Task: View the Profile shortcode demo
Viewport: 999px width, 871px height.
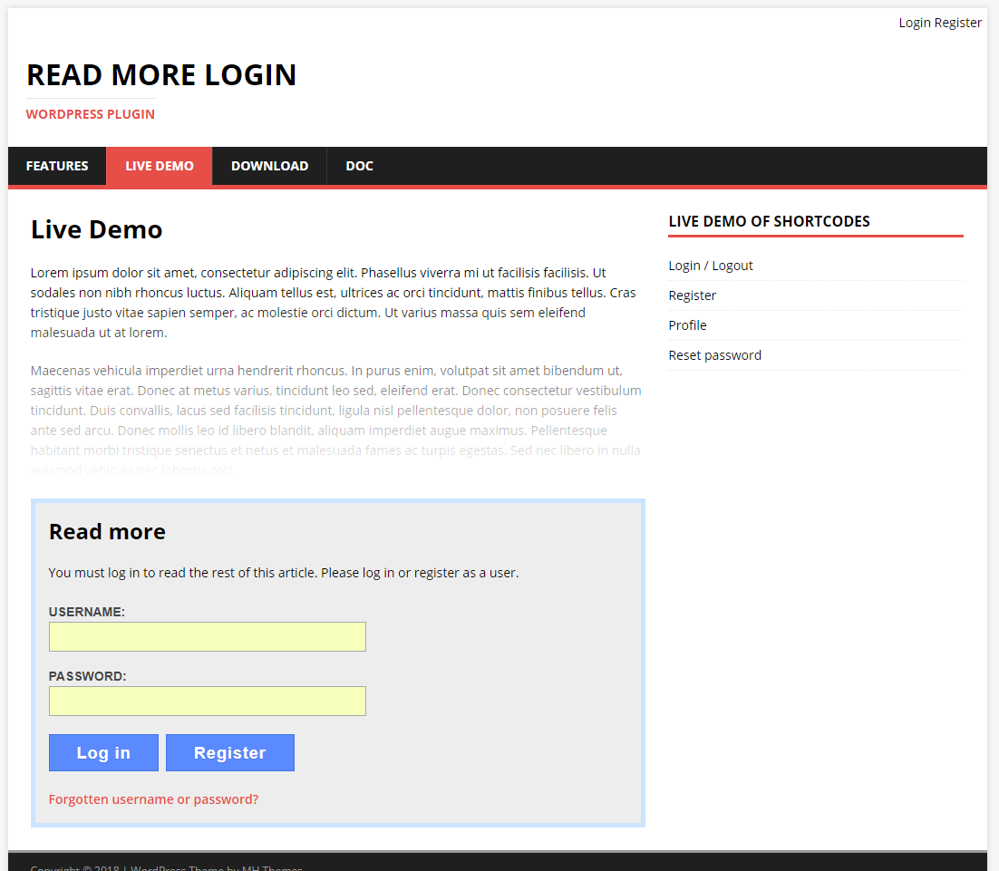Action: pyautogui.click(x=687, y=324)
